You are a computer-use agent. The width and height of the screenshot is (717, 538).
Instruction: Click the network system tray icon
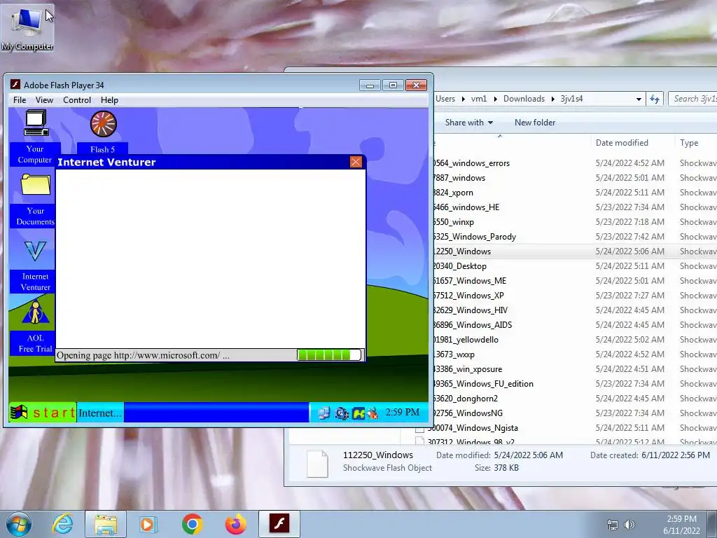(x=612, y=525)
